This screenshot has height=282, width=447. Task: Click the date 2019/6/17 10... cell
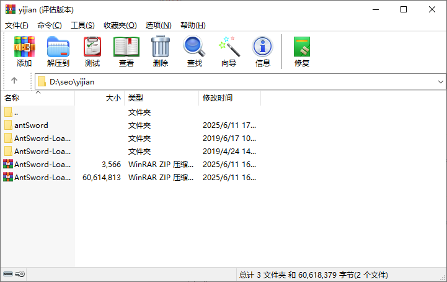pyautogui.click(x=229, y=139)
